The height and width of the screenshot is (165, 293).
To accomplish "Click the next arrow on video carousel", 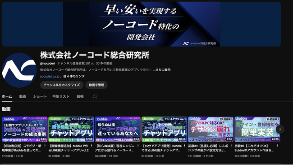I will [x=280, y=129].
